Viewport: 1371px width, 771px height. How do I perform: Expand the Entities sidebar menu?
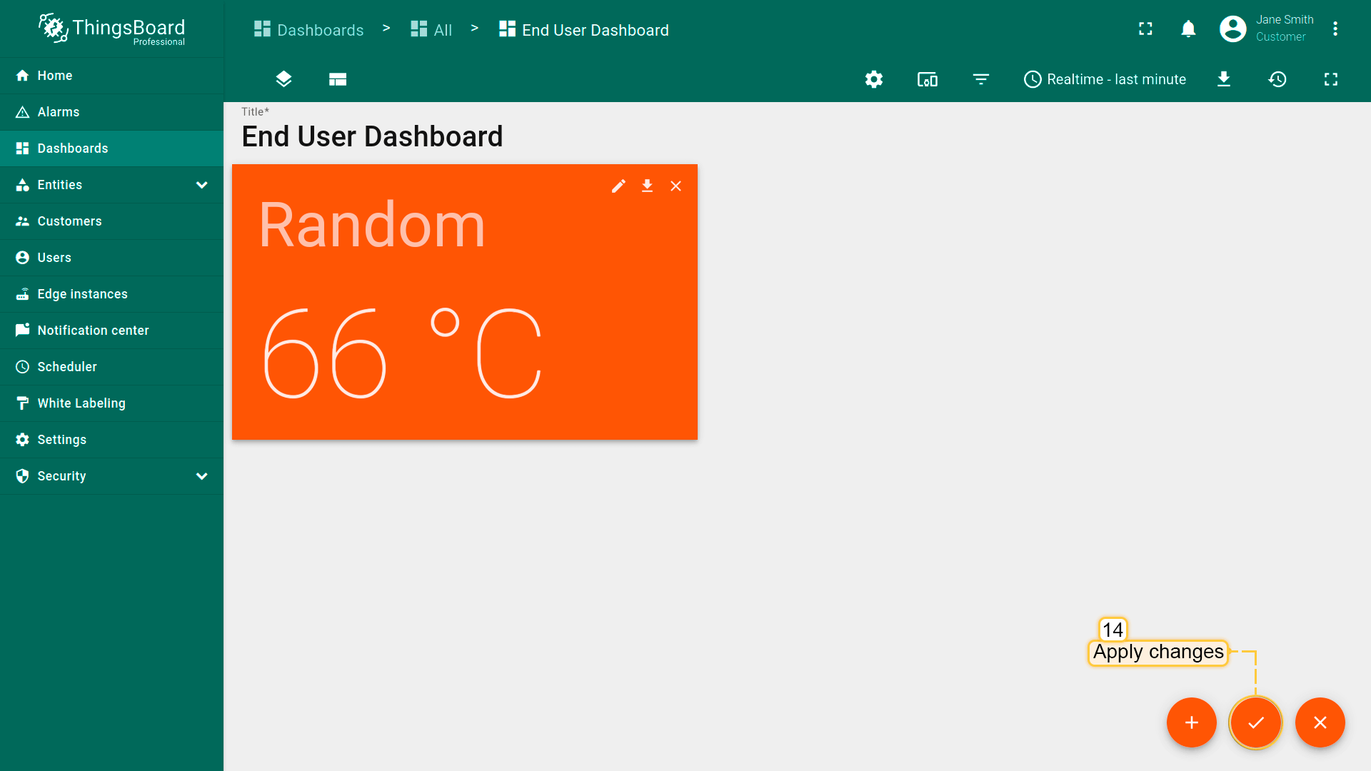pos(201,185)
